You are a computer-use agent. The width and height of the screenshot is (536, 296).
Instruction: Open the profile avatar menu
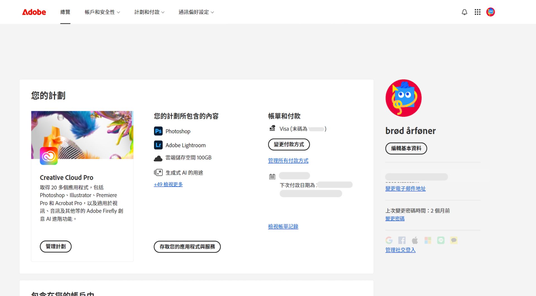490,12
